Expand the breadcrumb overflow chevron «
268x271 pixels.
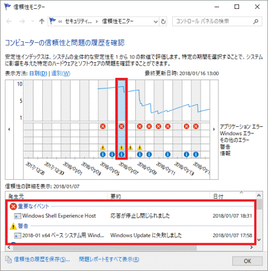pyautogui.click(x=60, y=22)
